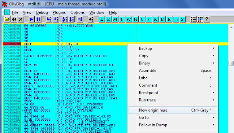234x133 pixels.
Task: Click Go to address icon
Action: tap(91, 19)
